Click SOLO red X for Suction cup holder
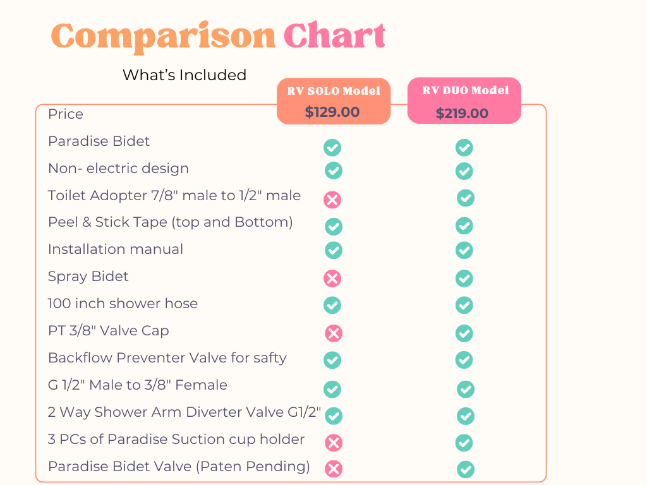647x485 pixels. (x=334, y=443)
